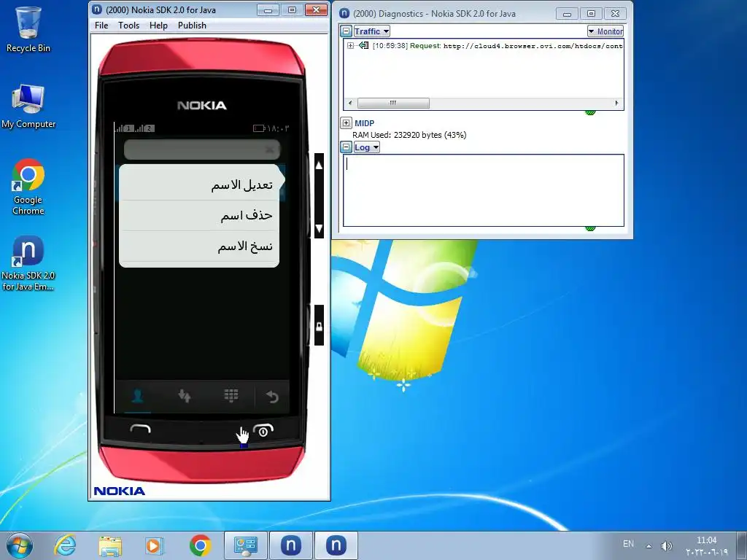Select تعديل الاسم option on phone
The width and height of the screenshot is (747, 560).
(x=199, y=184)
